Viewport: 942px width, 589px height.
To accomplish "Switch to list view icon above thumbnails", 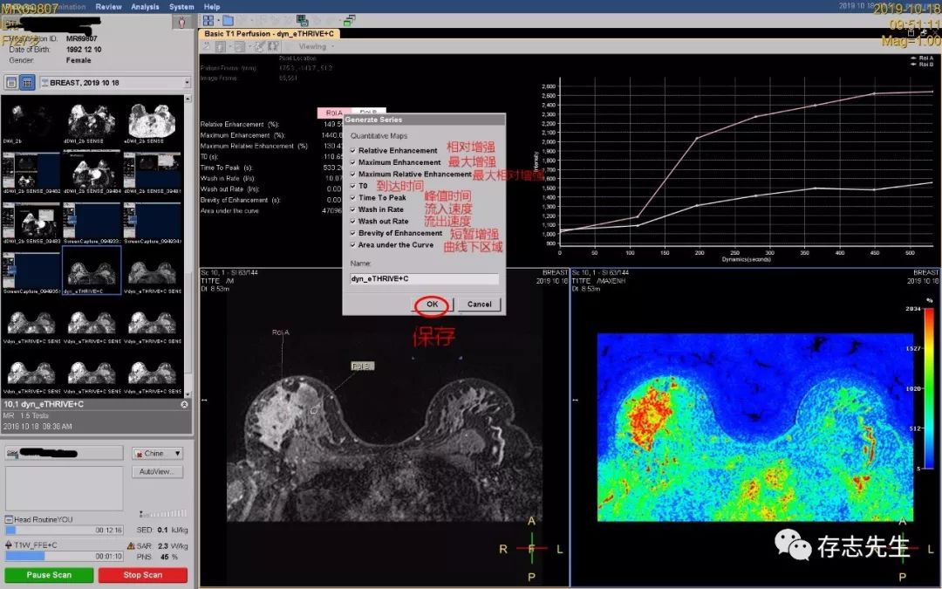I will pyautogui.click(x=11, y=82).
